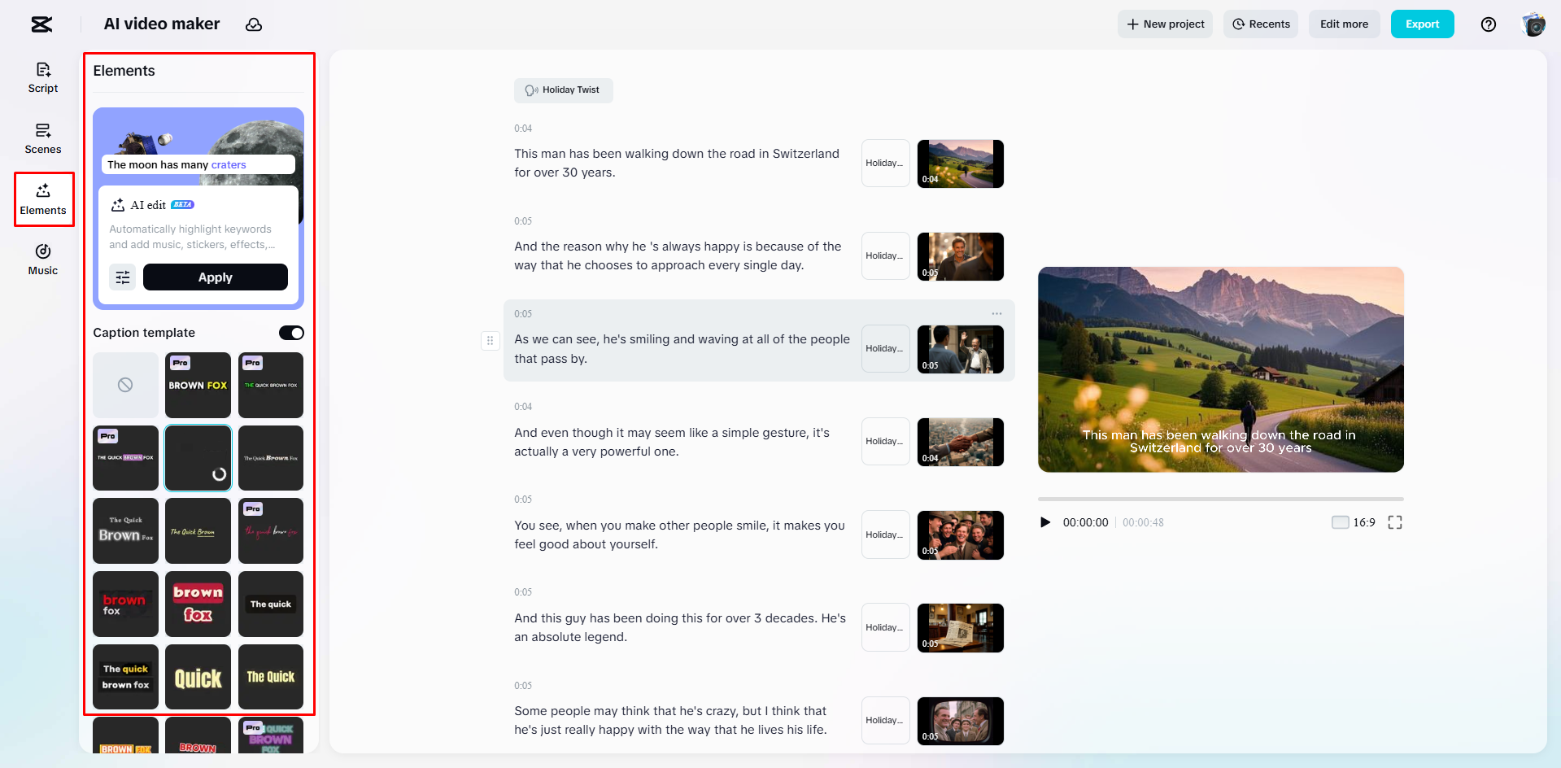
Task: Choose the red 'brown fox' caption template
Action: click(125, 604)
